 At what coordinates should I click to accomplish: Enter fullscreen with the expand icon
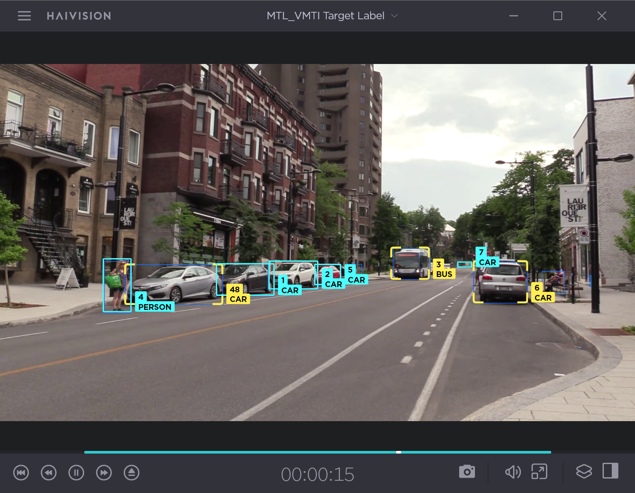tap(539, 472)
